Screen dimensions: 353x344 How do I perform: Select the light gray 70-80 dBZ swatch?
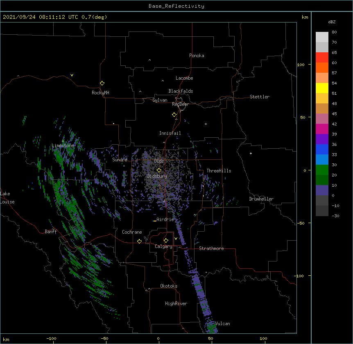pyautogui.click(x=322, y=37)
